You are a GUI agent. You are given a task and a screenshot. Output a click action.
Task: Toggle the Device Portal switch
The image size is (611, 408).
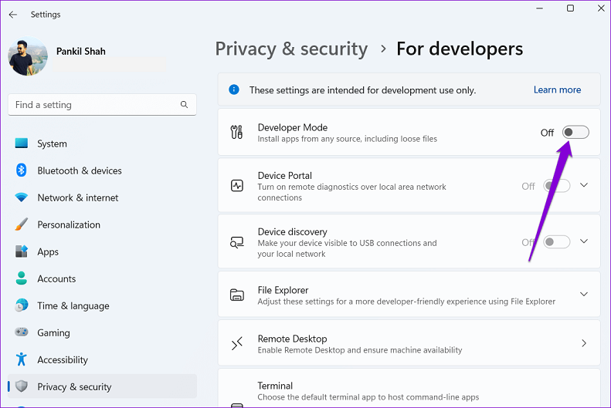[x=557, y=186]
